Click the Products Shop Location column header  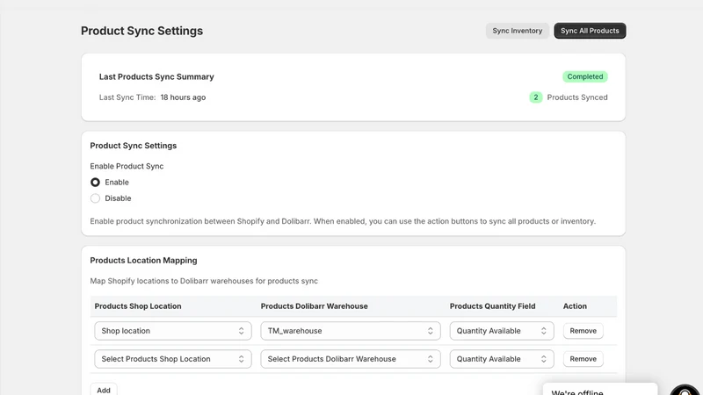click(138, 306)
